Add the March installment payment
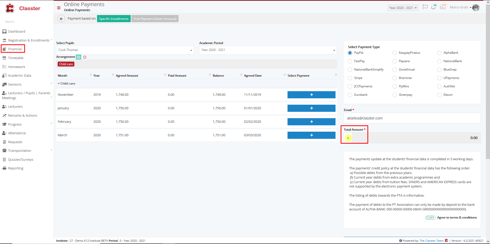This screenshot has width=490, height=244. tap(312, 135)
